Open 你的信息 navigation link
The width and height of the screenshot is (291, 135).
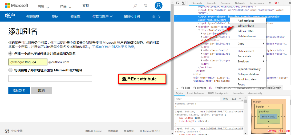(33, 16)
